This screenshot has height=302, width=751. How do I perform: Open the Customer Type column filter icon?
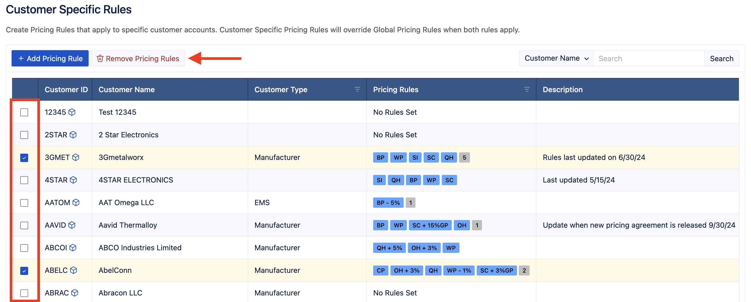pos(357,89)
